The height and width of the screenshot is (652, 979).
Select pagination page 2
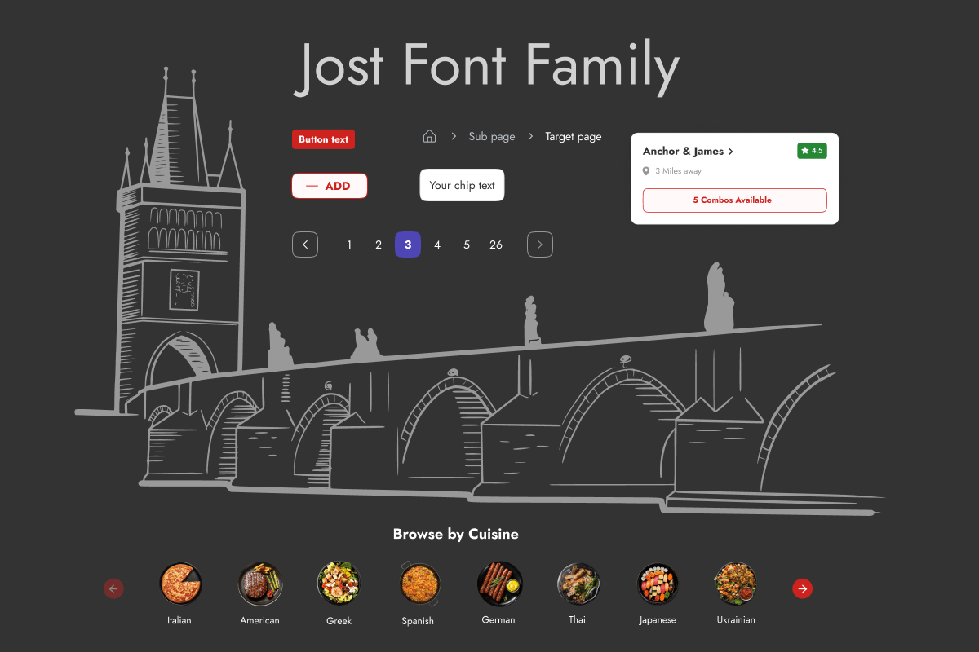click(379, 244)
